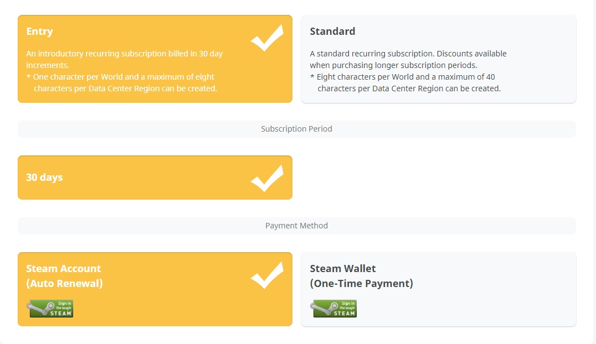Select the Entry subscription plan title
This screenshot has height=344, width=596.
40,32
